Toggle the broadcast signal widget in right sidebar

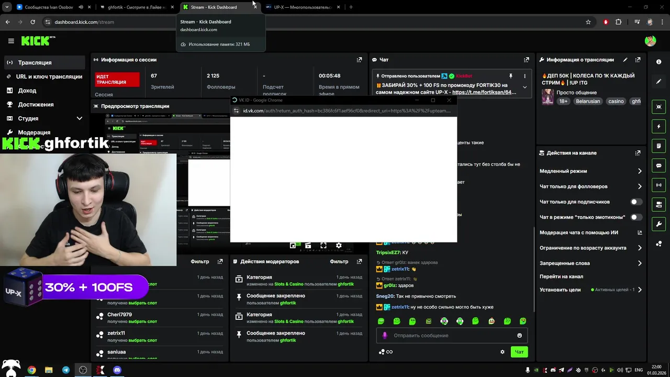pos(658,185)
